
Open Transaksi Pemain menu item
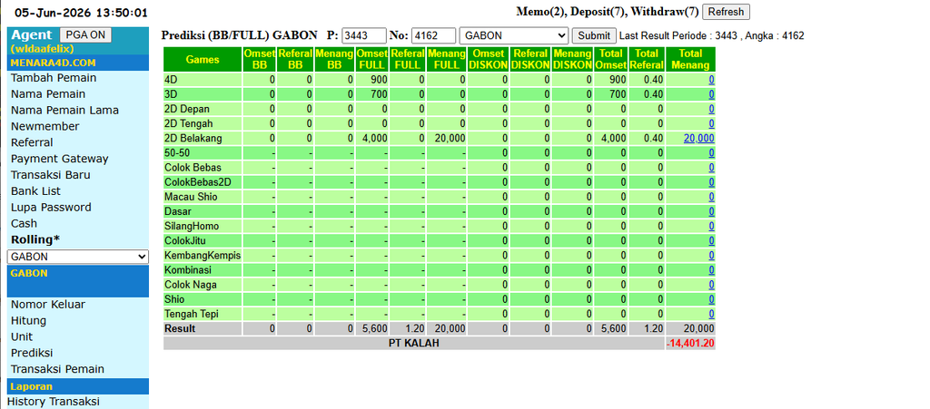coord(57,369)
